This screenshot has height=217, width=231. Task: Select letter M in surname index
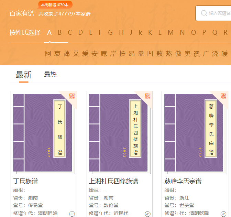point(170,33)
